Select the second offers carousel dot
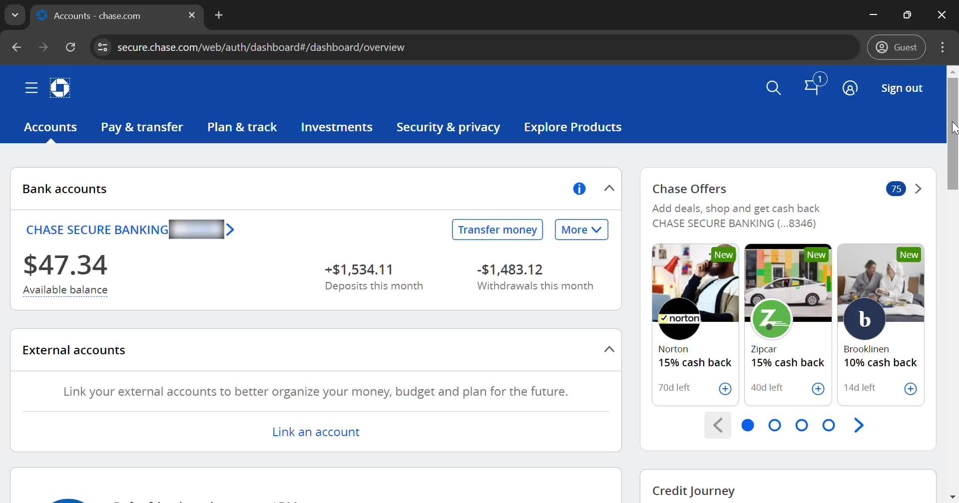 (774, 425)
